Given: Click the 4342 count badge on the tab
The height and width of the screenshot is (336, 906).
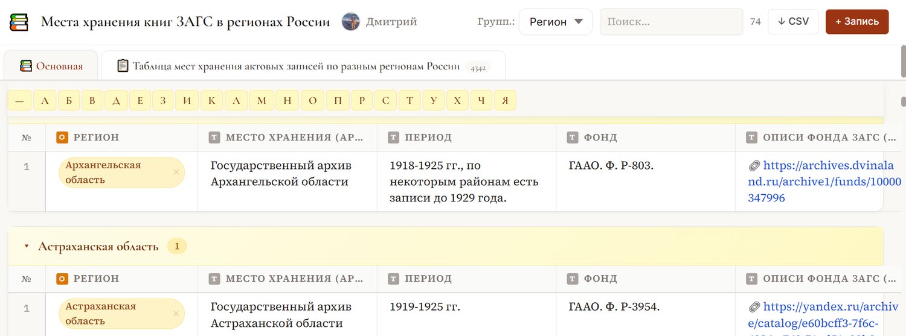Looking at the screenshot, I should pos(478,68).
